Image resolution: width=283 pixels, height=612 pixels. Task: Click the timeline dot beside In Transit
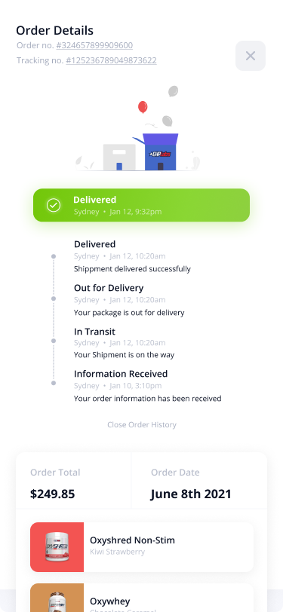[x=54, y=341]
